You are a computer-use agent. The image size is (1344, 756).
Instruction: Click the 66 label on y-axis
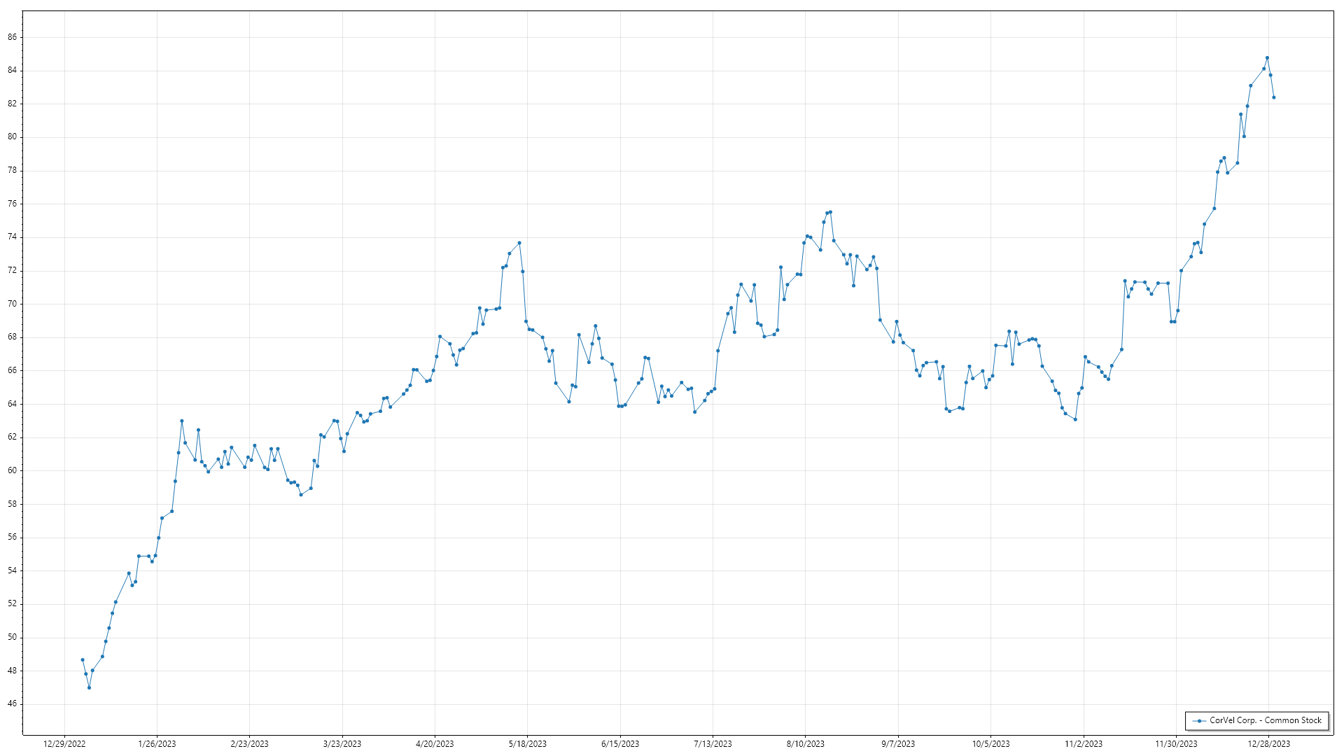[13, 370]
